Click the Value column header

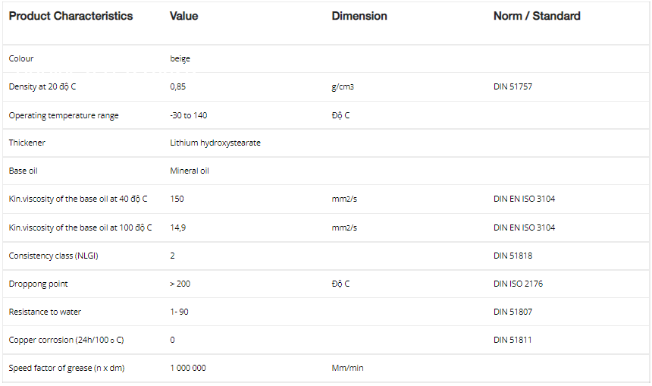pos(183,16)
